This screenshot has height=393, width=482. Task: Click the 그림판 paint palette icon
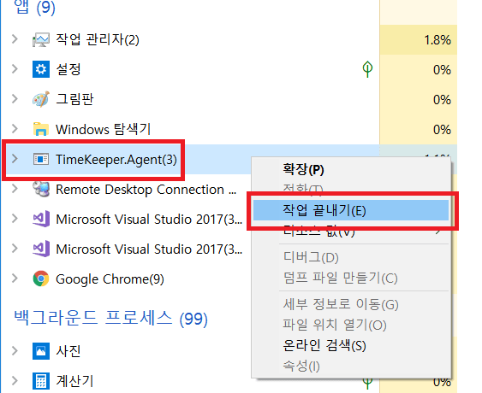pos(41,99)
